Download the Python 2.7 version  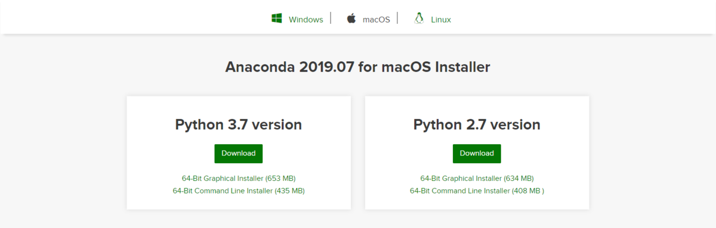(x=477, y=153)
